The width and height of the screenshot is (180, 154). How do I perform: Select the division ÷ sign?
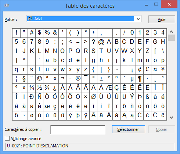coord(24,116)
